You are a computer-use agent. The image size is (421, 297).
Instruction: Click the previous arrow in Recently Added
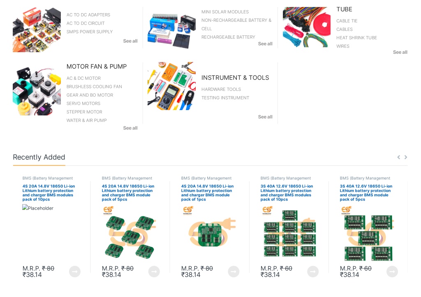click(x=398, y=157)
